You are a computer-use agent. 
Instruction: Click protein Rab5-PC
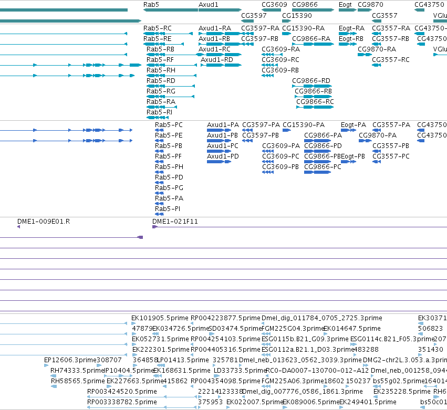tap(169, 125)
